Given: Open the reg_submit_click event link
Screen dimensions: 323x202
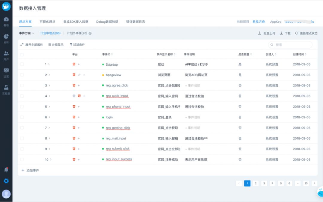Looking at the screenshot, I should (x=117, y=149).
